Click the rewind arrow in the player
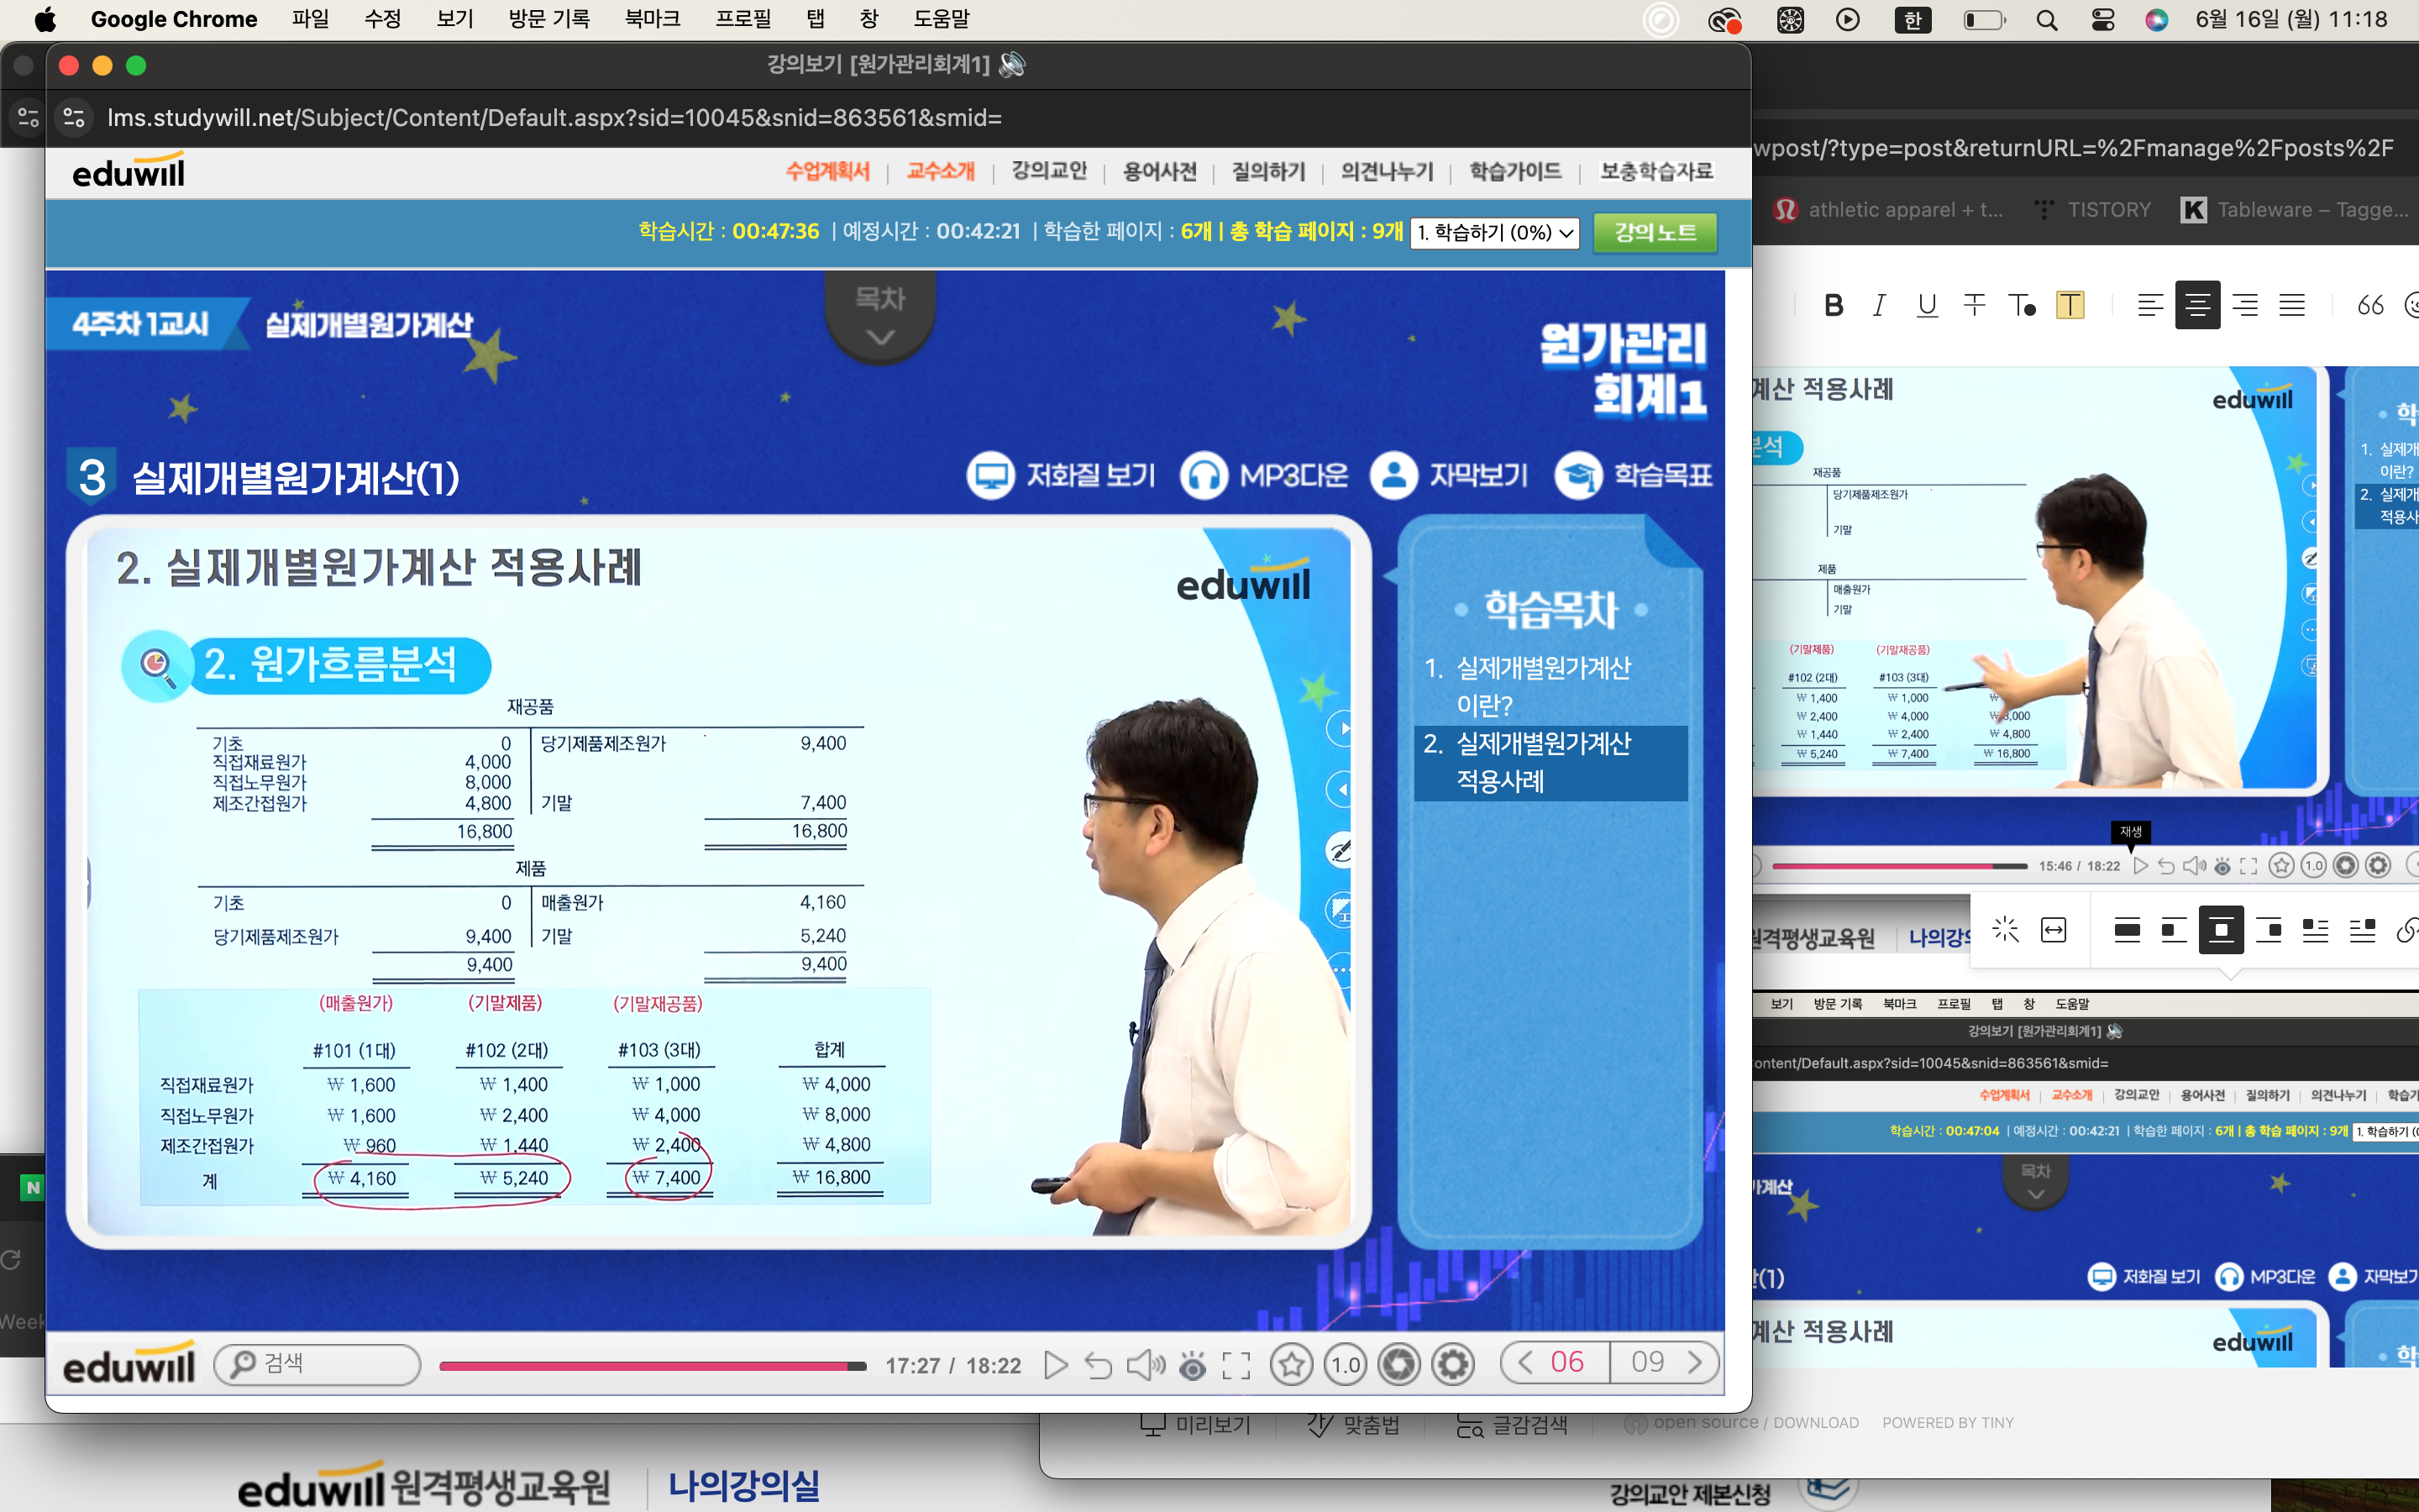This screenshot has width=2419, height=1512. pyautogui.click(x=1098, y=1364)
